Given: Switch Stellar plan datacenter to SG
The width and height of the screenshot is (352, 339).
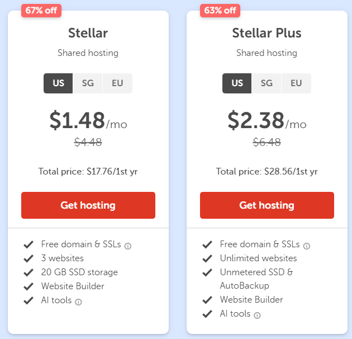Looking at the screenshot, I should 88,83.
